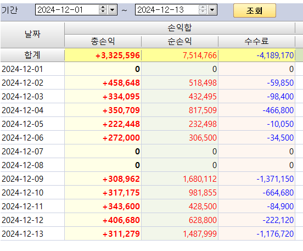Viewport: 303px width, 251px height.
Task: Click 총손익 value +458,648
Action: (x=121, y=83)
